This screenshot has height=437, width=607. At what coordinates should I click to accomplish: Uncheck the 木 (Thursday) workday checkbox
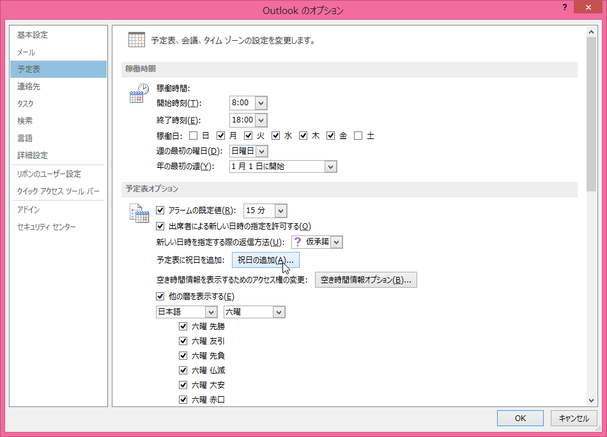pos(303,136)
